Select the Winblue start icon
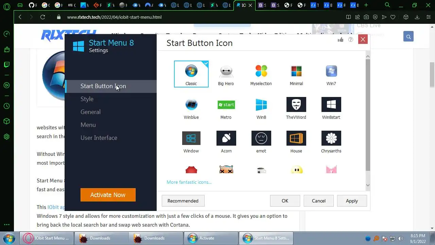435x245 pixels. point(191,108)
